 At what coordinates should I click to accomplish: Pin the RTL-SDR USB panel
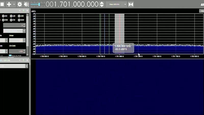coord(23,60)
